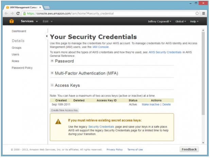This screenshot has height=158, width=210.
Task: Select Users in the sidebar
Action: click(x=16, y=54)
